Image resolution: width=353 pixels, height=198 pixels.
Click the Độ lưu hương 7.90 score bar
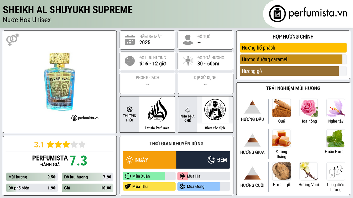[88, 177]
